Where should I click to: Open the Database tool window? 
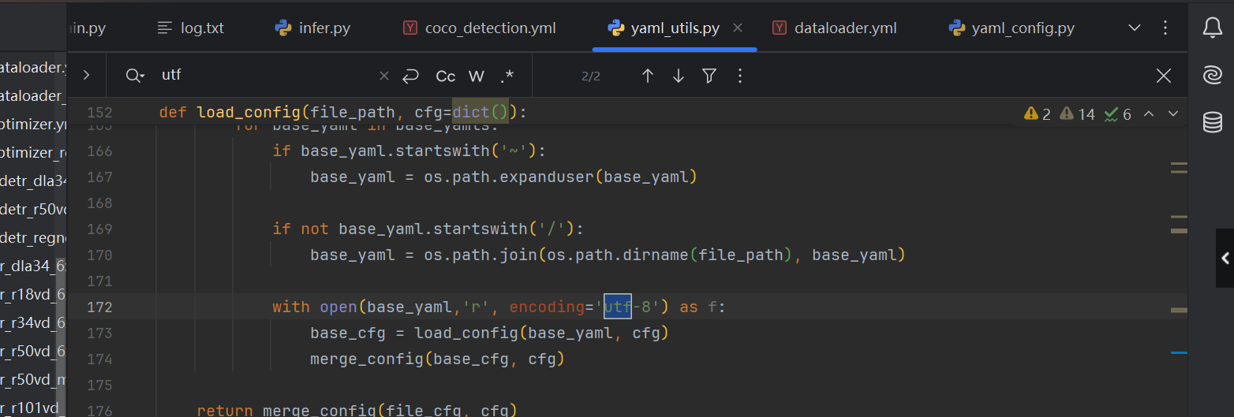pyautogui.click(x=1212, y=122)
